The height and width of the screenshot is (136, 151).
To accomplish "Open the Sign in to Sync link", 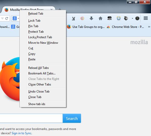I will tap(22, 133).
